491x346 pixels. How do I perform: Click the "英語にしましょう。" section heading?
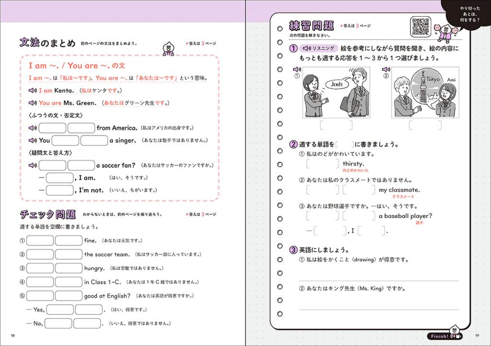(324, 250)
